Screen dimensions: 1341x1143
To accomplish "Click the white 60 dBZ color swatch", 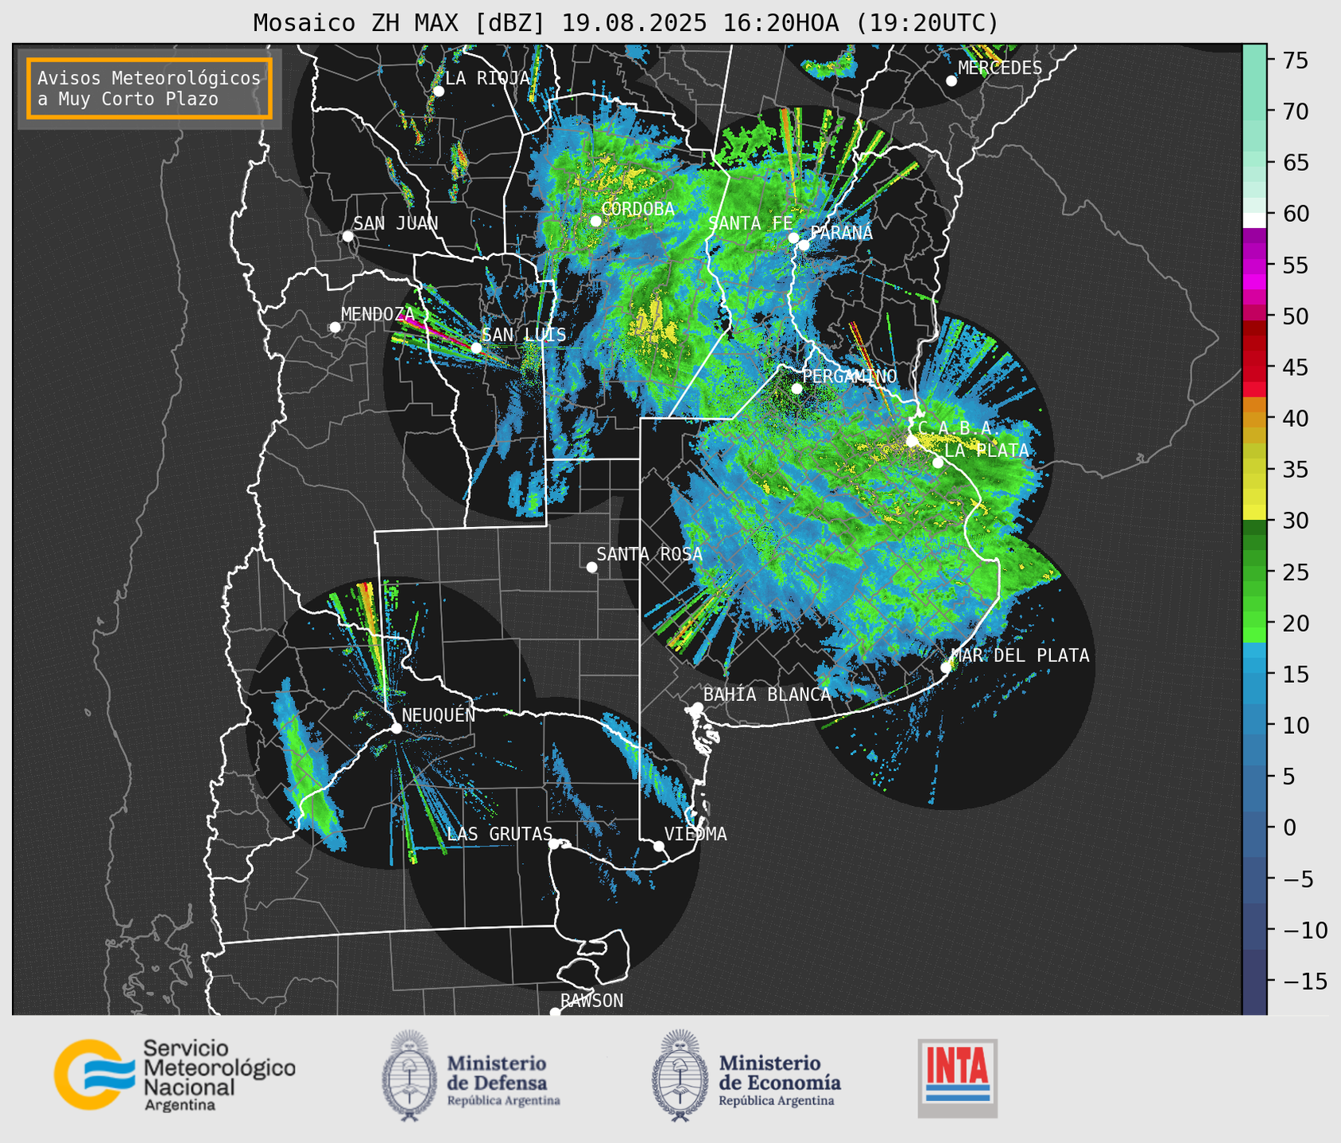I will click(x=1254, y=220).
